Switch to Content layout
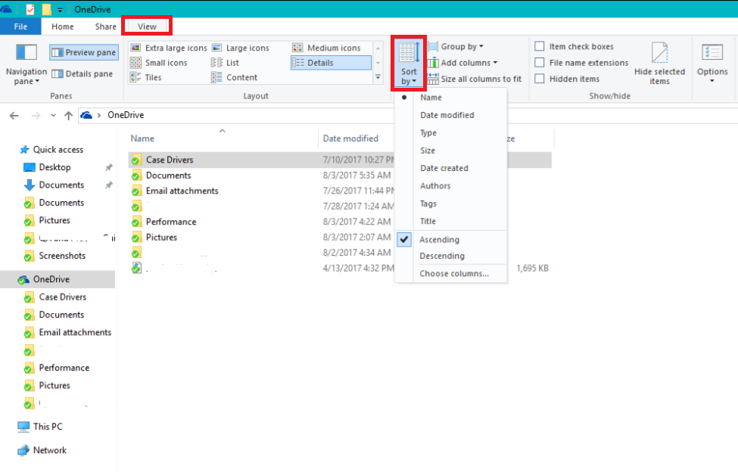Image resolution: width=738 pixels, height=472 pixels. 241,76
